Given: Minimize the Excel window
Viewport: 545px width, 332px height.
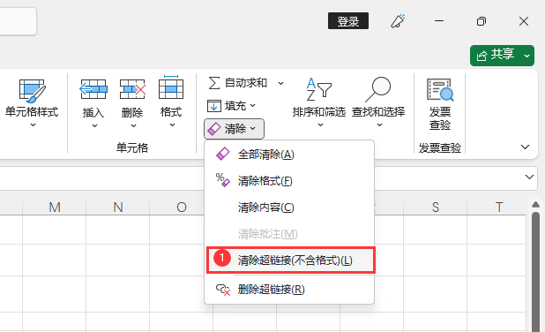Looking at the screenshot, I should (x=439, y=21).
